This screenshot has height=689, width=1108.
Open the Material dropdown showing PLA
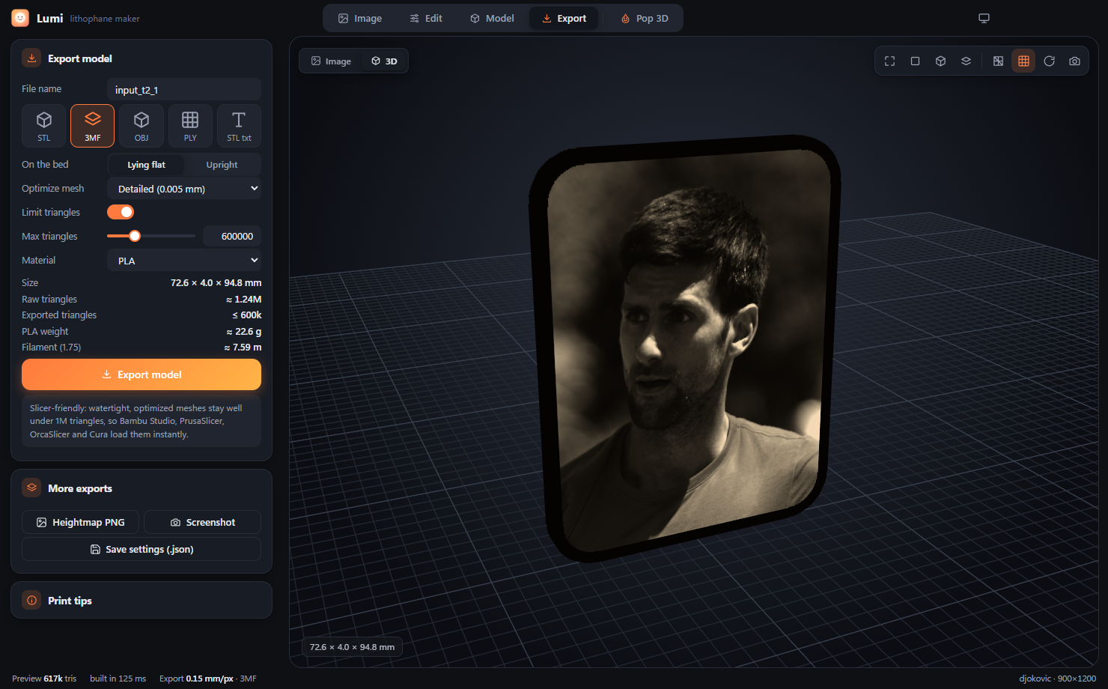(184, 261)
